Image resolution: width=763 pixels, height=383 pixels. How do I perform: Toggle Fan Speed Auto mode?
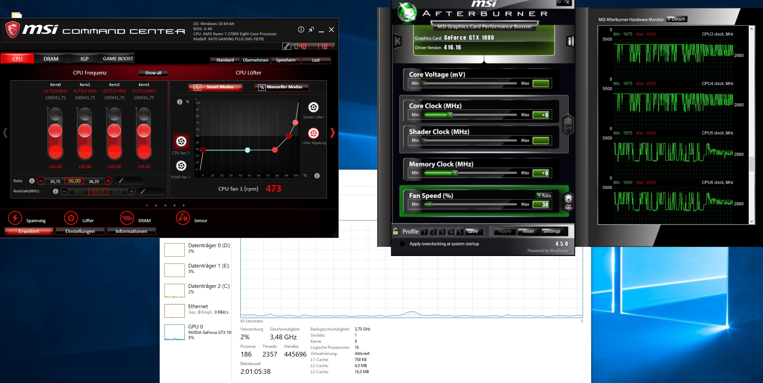(544, 195)
